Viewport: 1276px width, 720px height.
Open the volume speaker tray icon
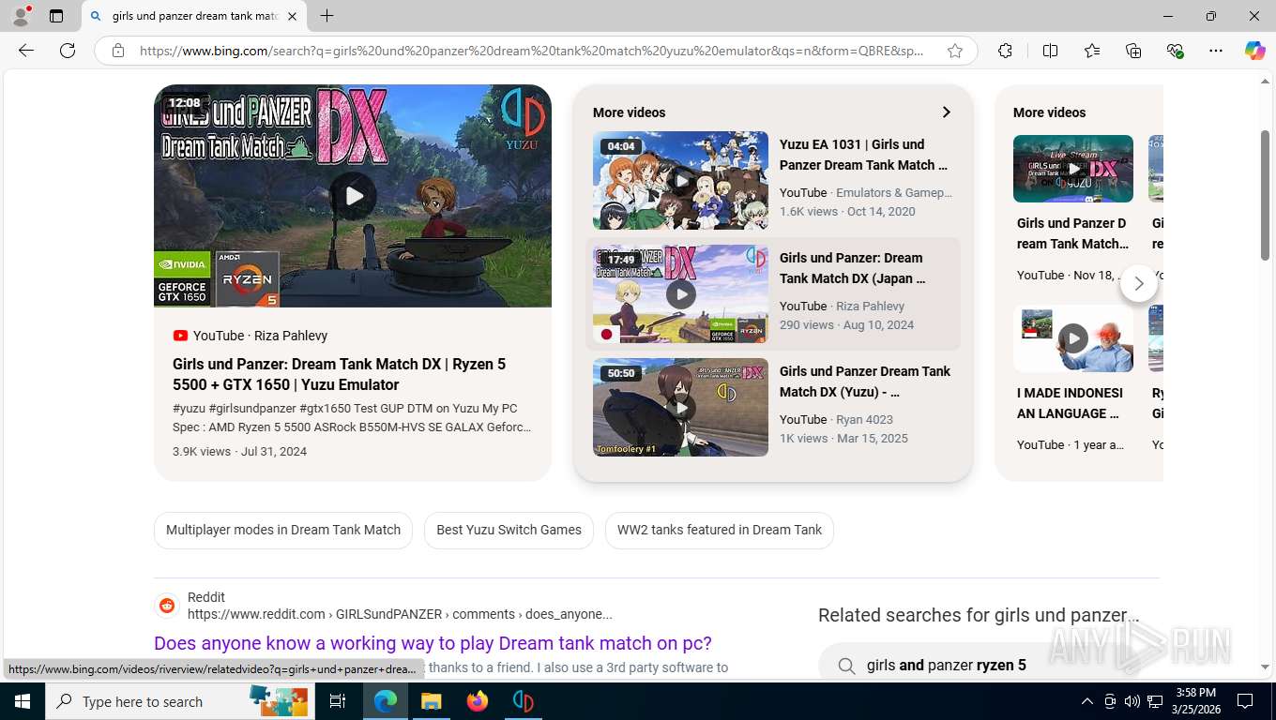point(1132,701)
